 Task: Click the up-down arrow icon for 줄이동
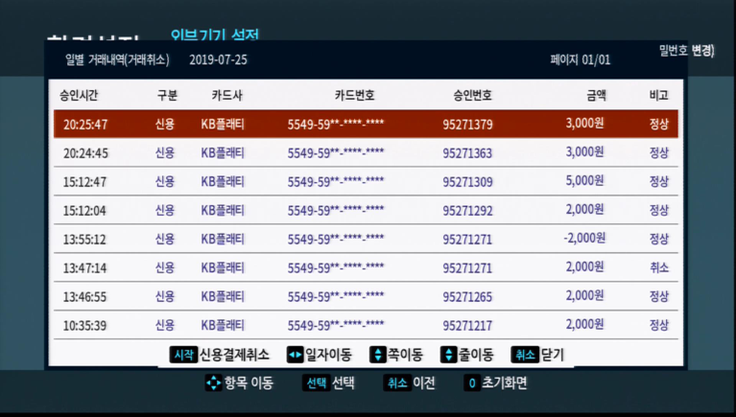coord(448,355)
